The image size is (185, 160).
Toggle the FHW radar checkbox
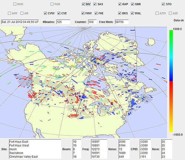point(83,13)
